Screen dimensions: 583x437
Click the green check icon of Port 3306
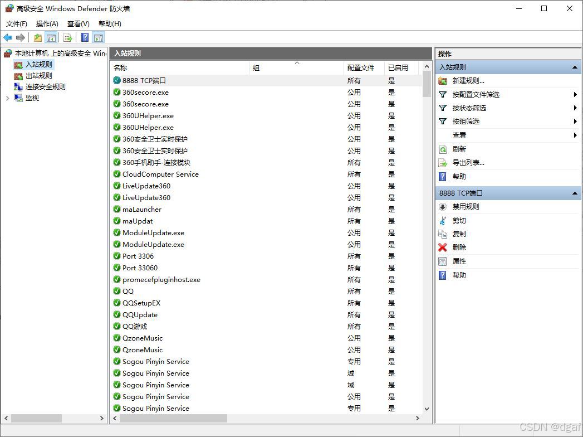tap(117, 256)
